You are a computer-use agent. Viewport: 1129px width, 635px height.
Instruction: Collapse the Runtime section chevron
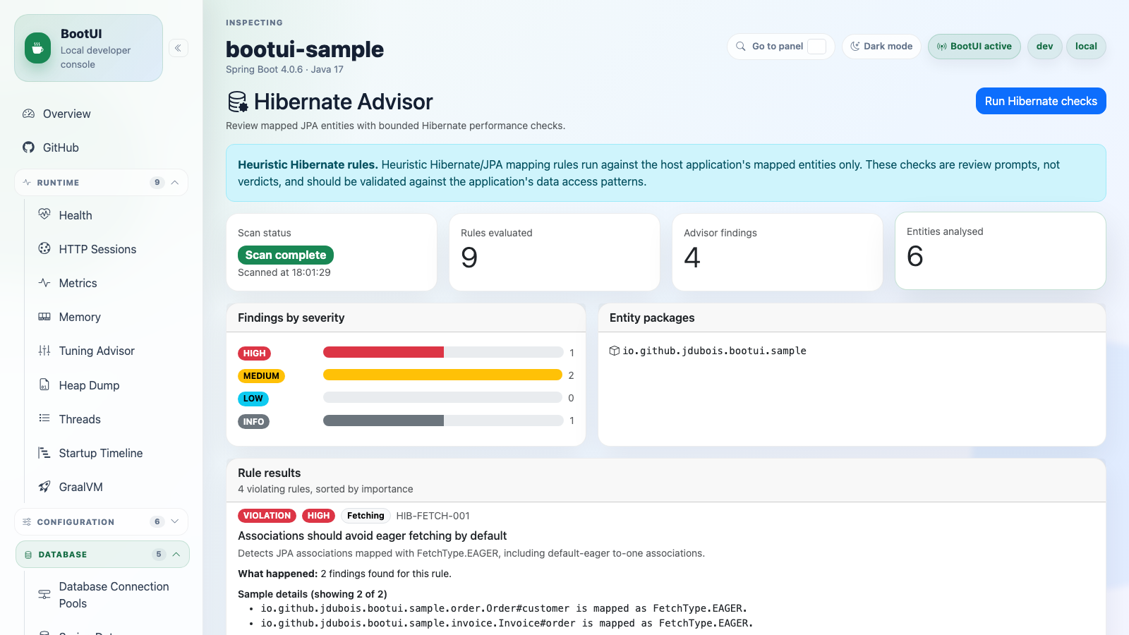point(175,183)
